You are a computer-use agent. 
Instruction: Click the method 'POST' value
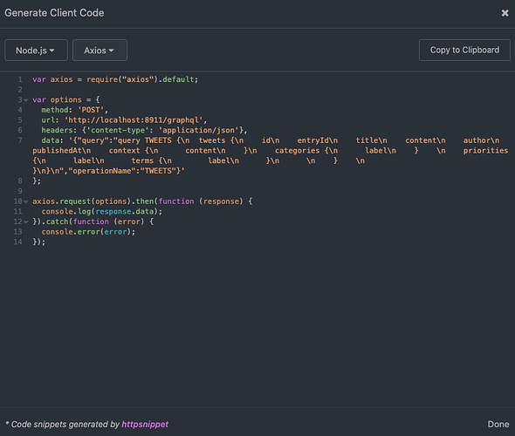pos(91,110)
